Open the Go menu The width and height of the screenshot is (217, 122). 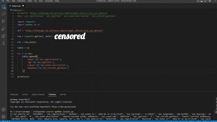point(36,1)
